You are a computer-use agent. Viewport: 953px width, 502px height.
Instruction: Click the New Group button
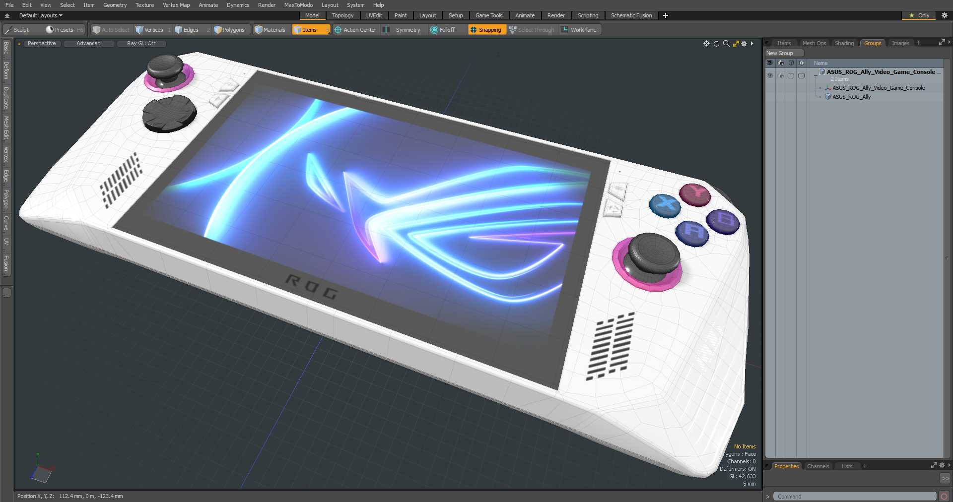pos(784,53)
